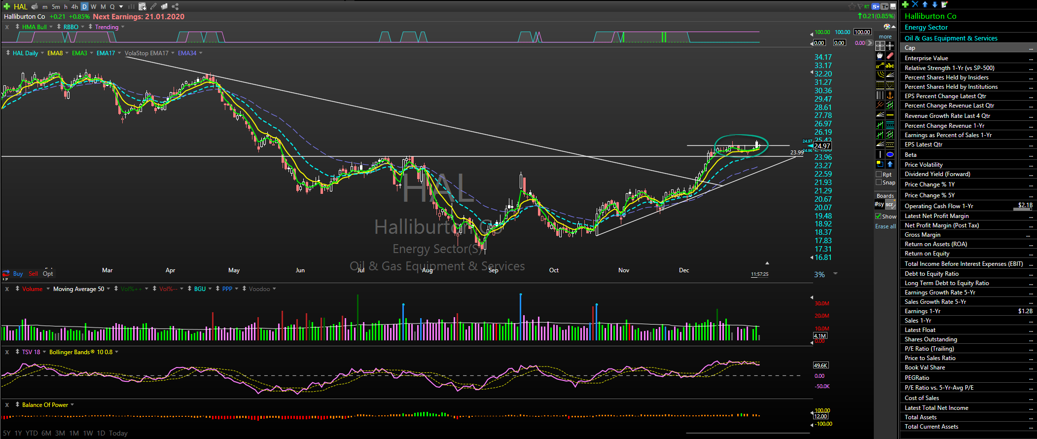Switch to the 4h timeframe

74,7
